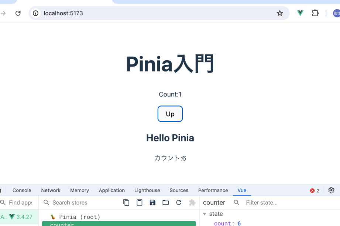
Task: Bookmark this page with the star icon
Action: (280, 13)
